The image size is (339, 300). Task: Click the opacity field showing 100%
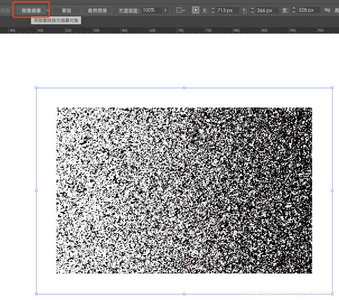(152, 10)
